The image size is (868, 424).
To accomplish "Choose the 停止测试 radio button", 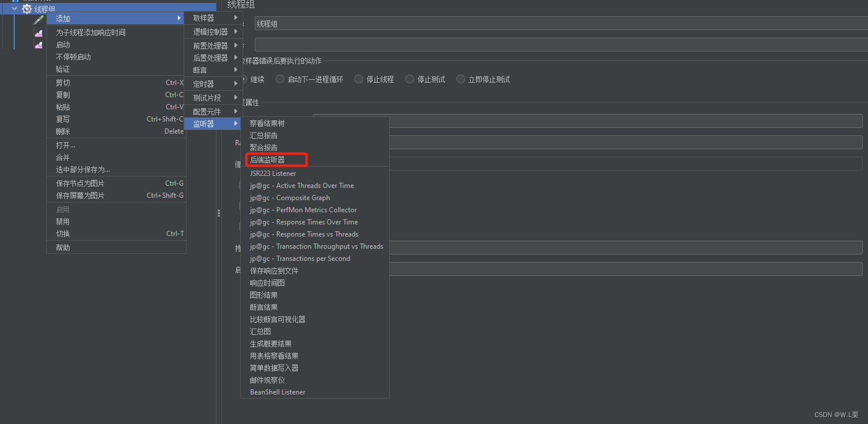I will 410,79.
